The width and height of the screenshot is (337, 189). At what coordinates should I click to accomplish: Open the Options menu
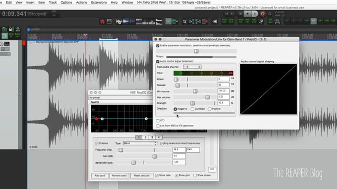coord(66,2)
